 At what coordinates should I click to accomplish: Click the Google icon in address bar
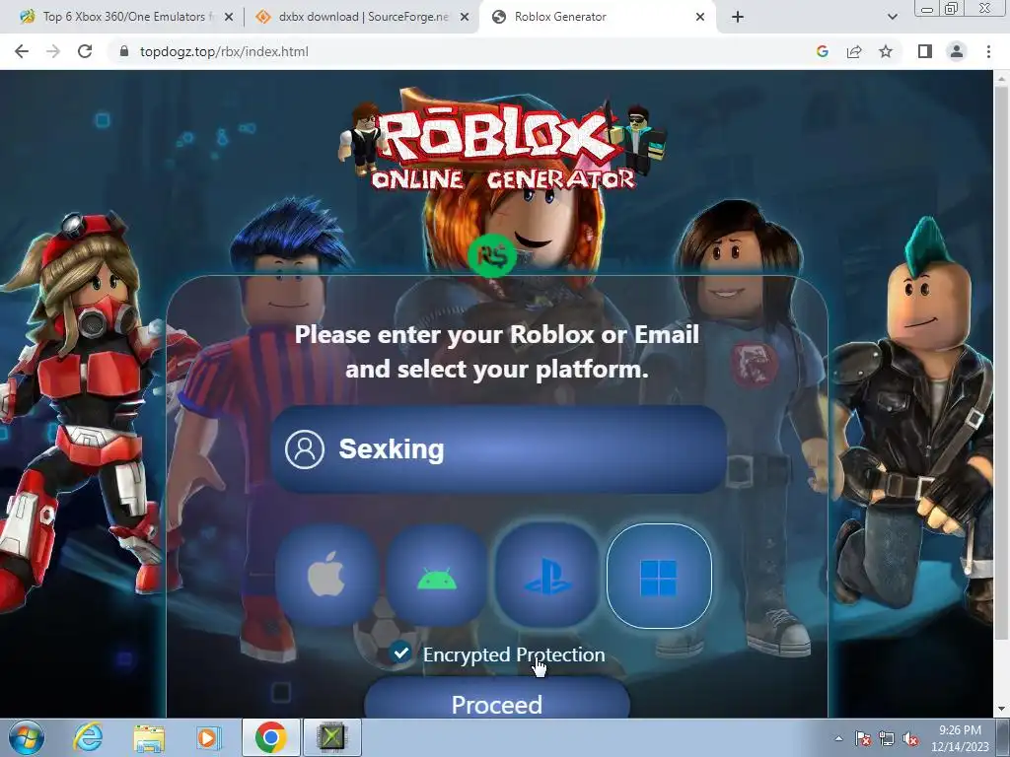pyautogui.click(x=823, y=51)
